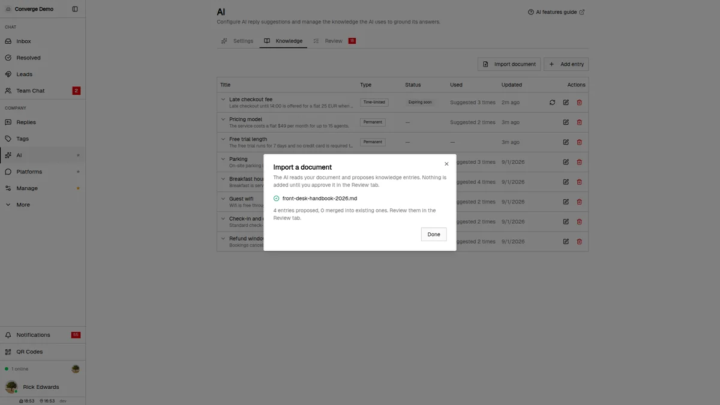The width and height of the screenshot is (720, 405).
Task: Expand Breakfast hours row chevron
Action: pyautogui.click(x=223, y=179)
